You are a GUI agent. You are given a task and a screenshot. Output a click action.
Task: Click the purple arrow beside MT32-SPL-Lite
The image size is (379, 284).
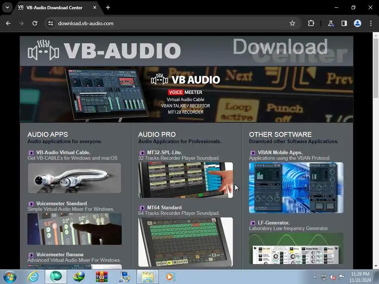click(142, 153)
